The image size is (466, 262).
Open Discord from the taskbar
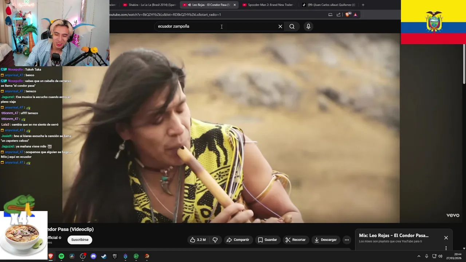(93, 256)
